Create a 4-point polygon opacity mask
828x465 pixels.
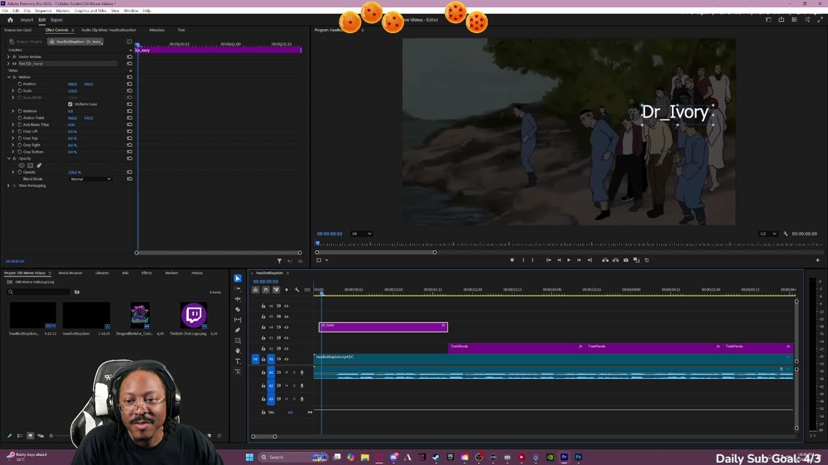click(x=30, y=165)
